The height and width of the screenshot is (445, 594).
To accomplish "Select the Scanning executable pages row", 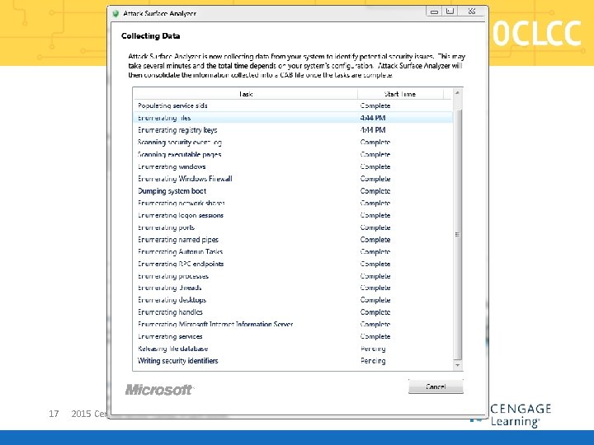I will (x=293, y=154).
